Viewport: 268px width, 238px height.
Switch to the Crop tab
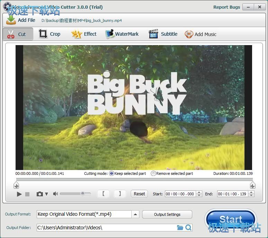tap(49, 34)
